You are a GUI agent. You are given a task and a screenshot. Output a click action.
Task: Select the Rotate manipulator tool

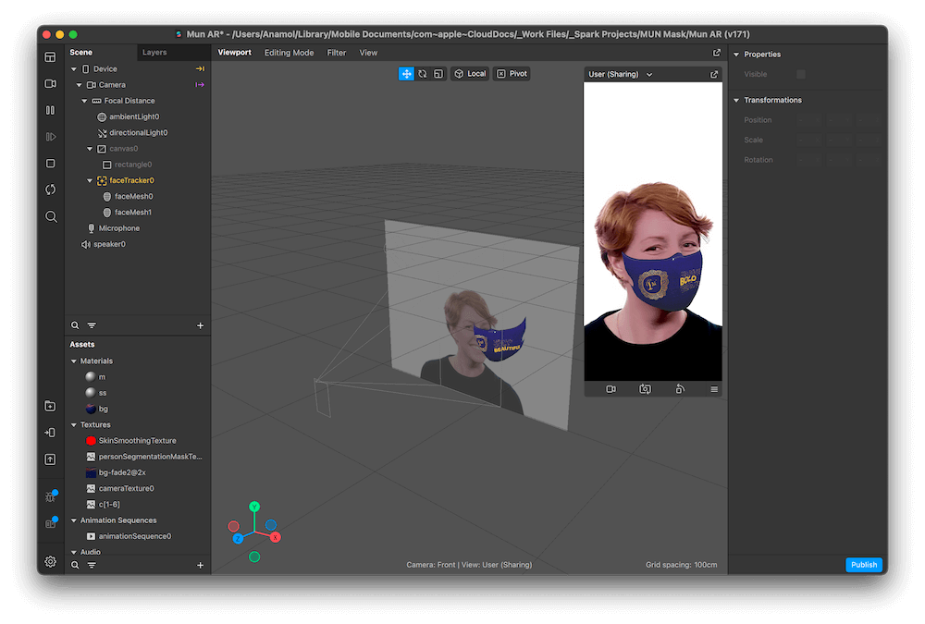click(422, 74)
